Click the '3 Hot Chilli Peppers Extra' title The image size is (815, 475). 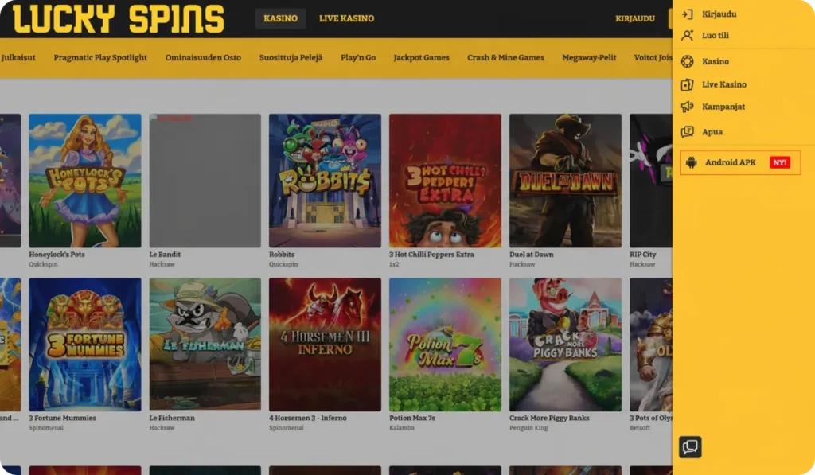431,255
